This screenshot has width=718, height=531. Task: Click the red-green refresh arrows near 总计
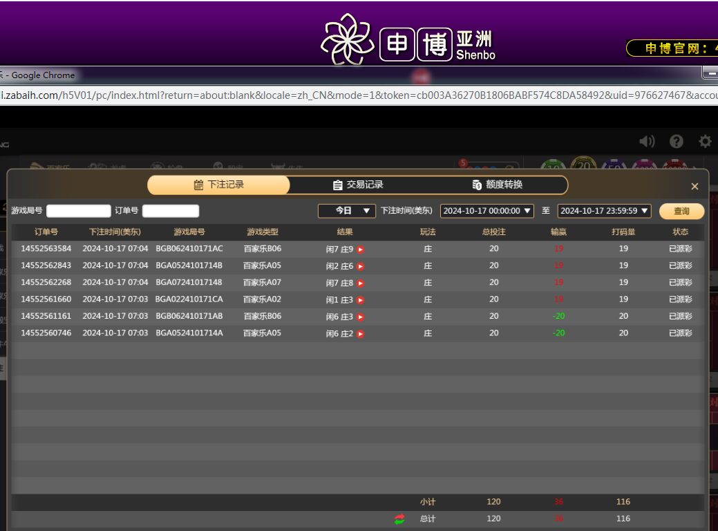[x=399, y=519]
